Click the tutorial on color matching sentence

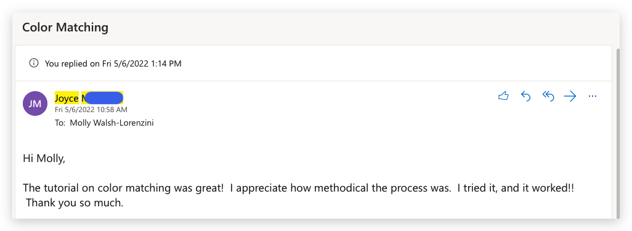(123, 188)
